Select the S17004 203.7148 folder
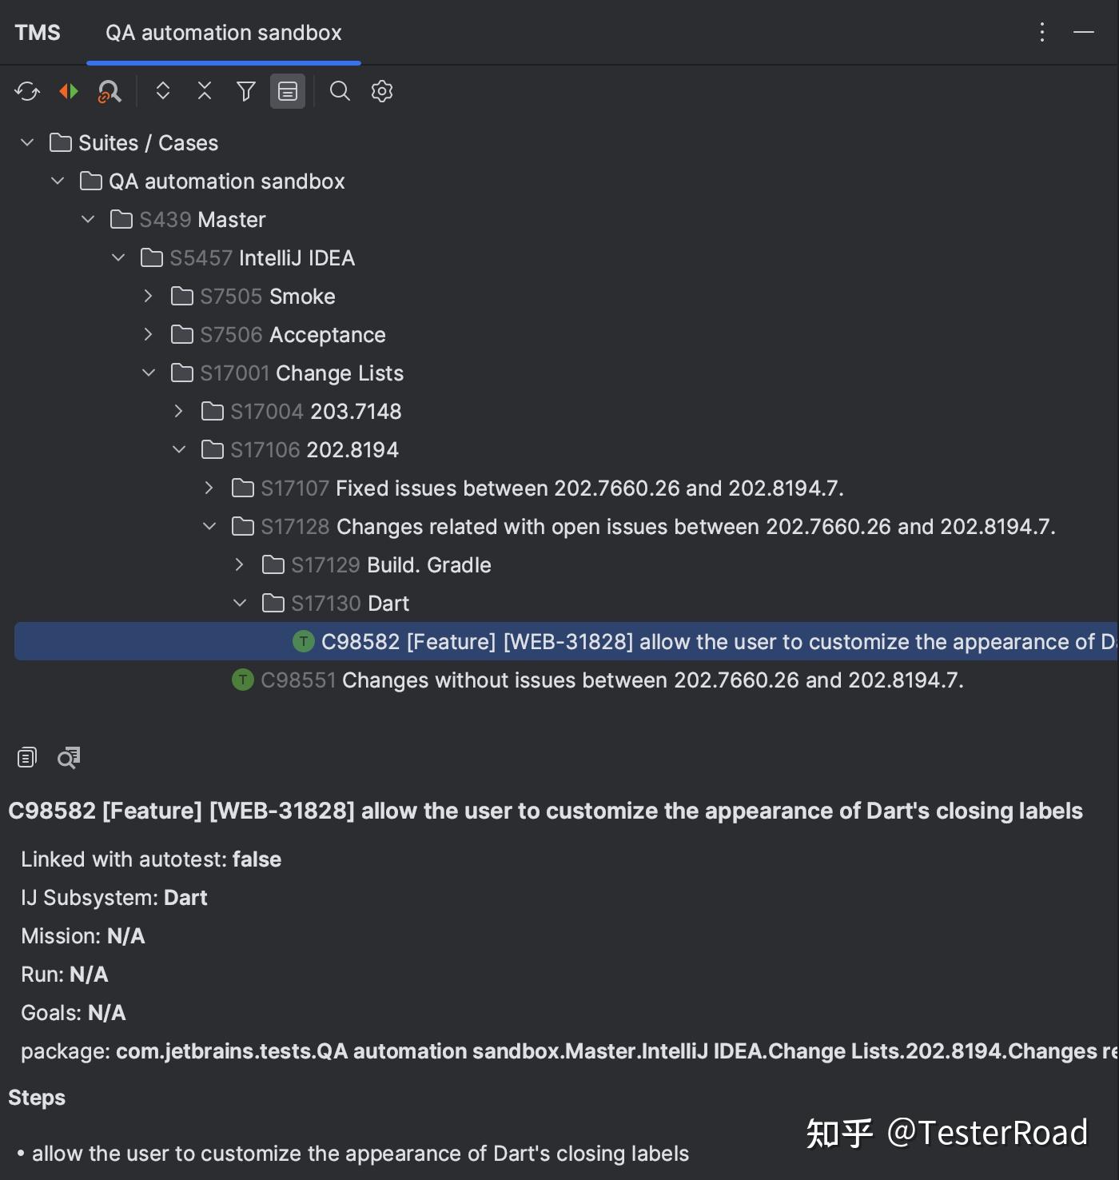This screenshot has height=1180, width=1119. coord(316,411)
